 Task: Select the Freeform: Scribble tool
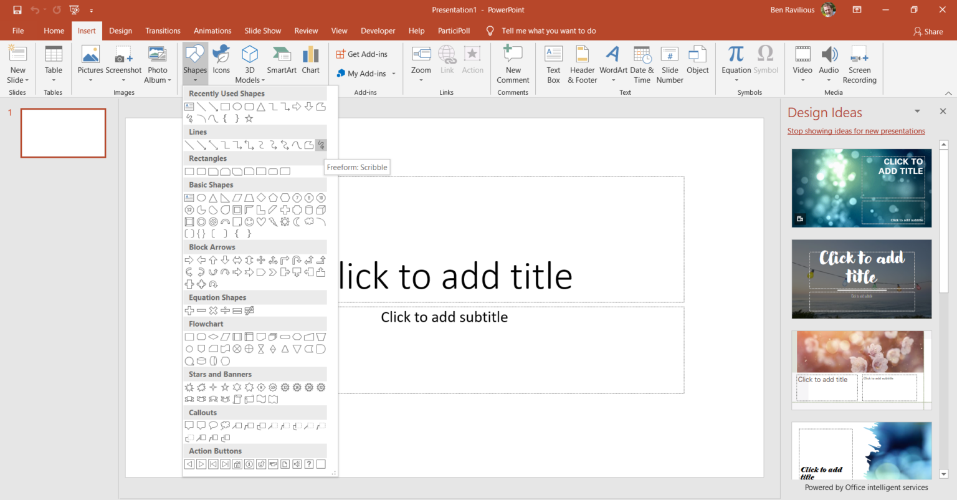[x=321, y=145]
